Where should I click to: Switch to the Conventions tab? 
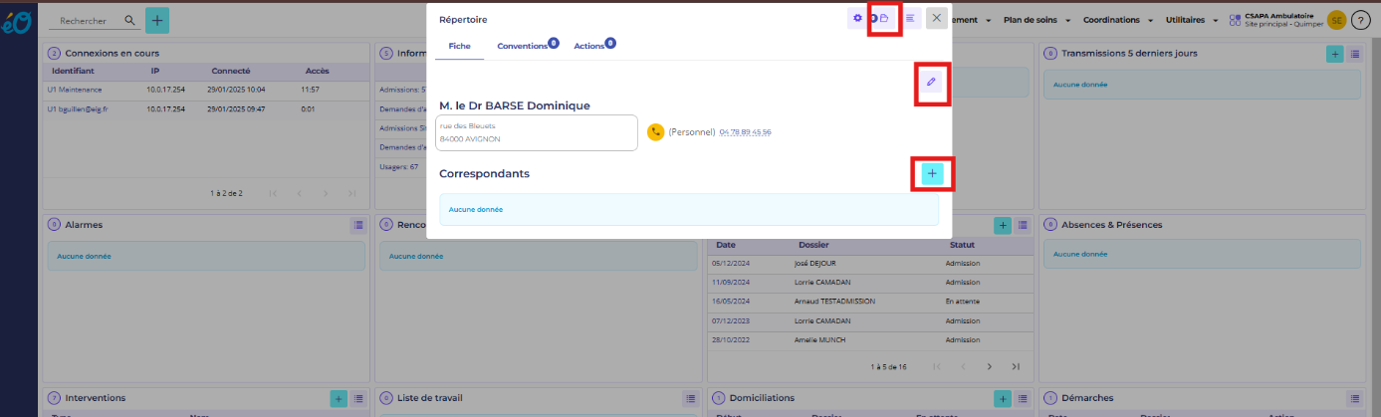[523, 47]
